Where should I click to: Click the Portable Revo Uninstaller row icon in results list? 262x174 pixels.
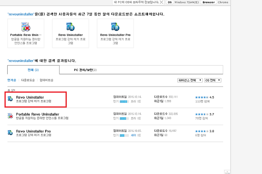(10, 116)
